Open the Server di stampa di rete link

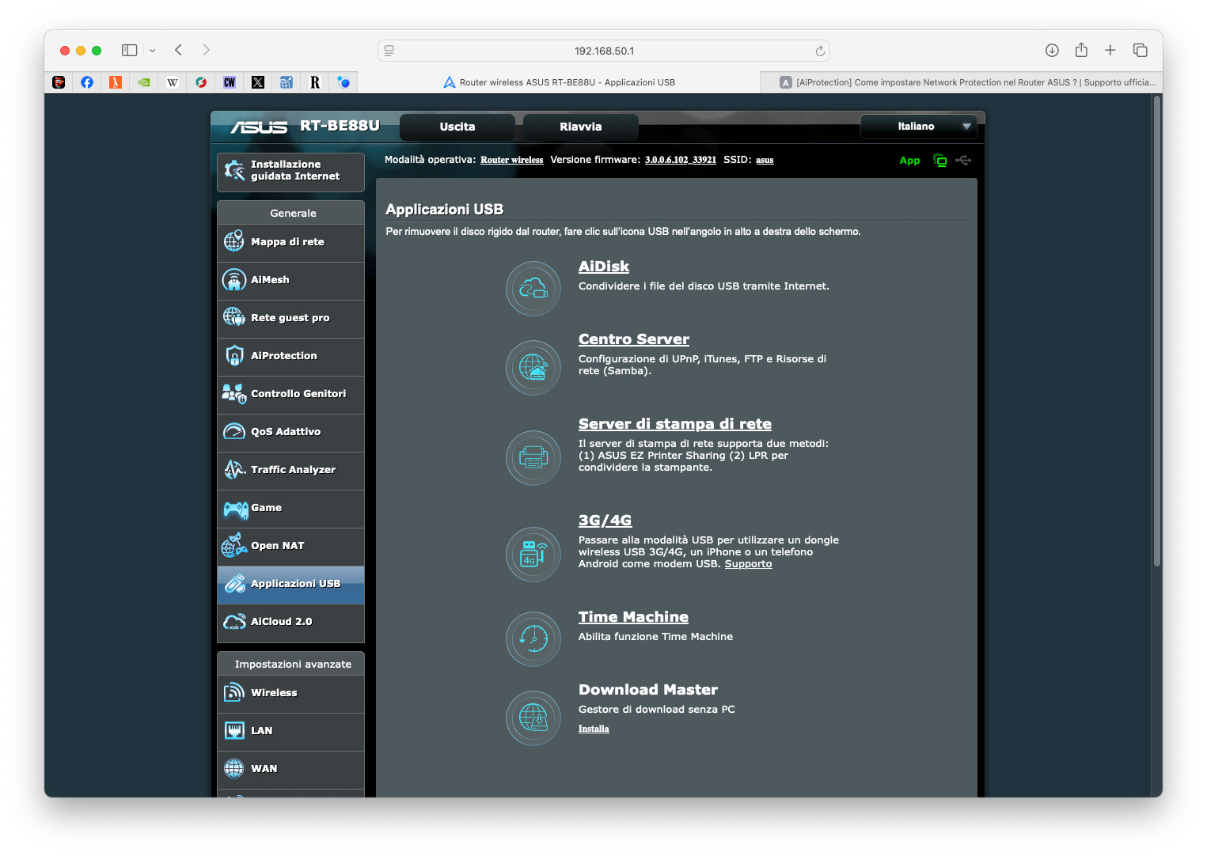click(x=675, y=424)
